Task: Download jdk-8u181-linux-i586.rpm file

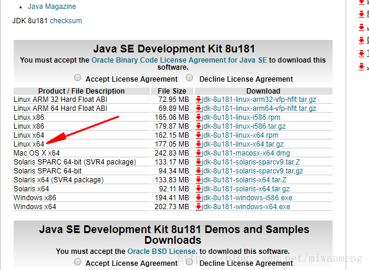Action: pyautogui.click(x=241, y=117)
